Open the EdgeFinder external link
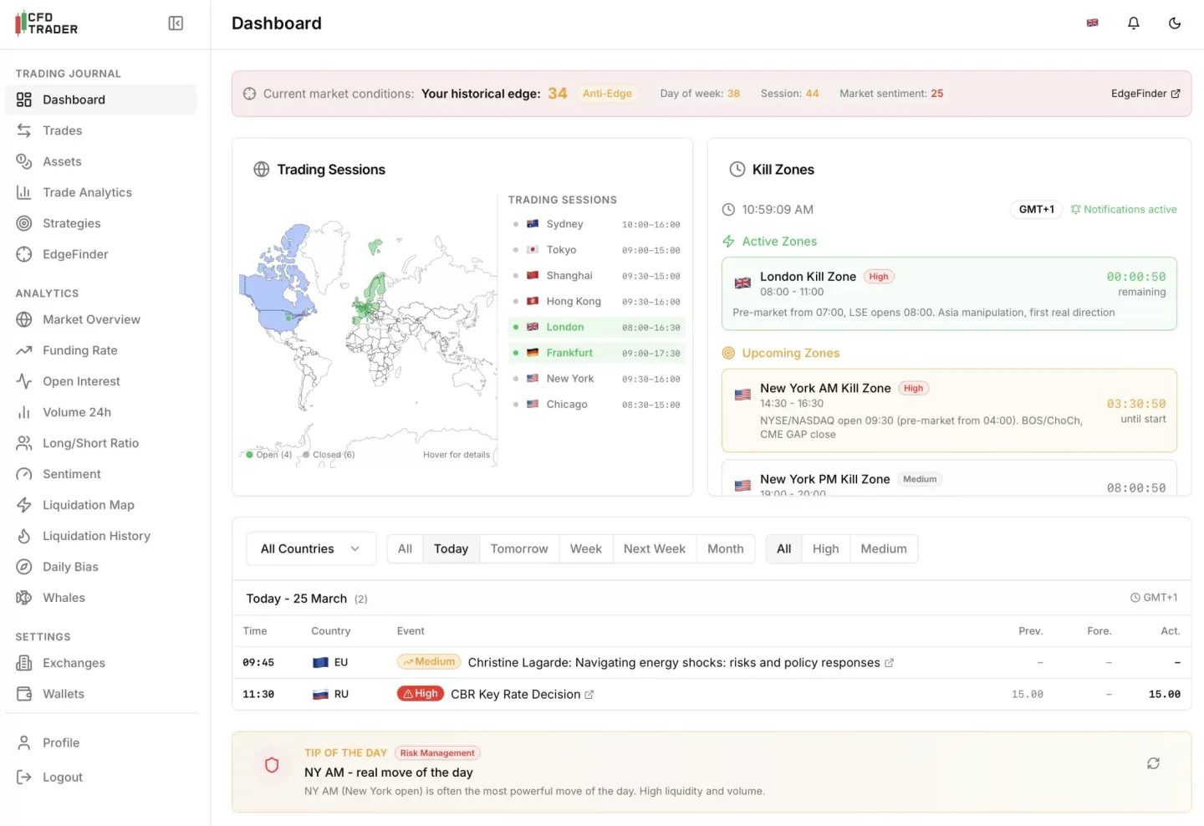 tap(1145, 94)
